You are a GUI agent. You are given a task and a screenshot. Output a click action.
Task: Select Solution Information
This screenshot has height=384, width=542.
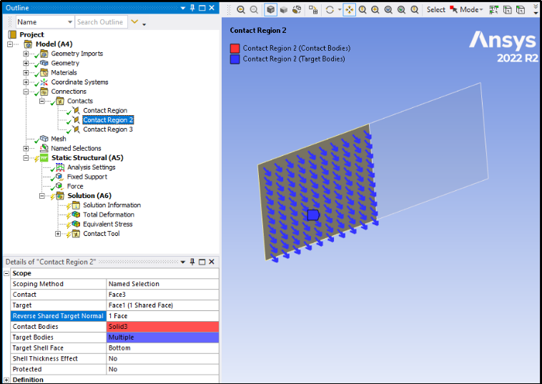(x=112, y=205)
